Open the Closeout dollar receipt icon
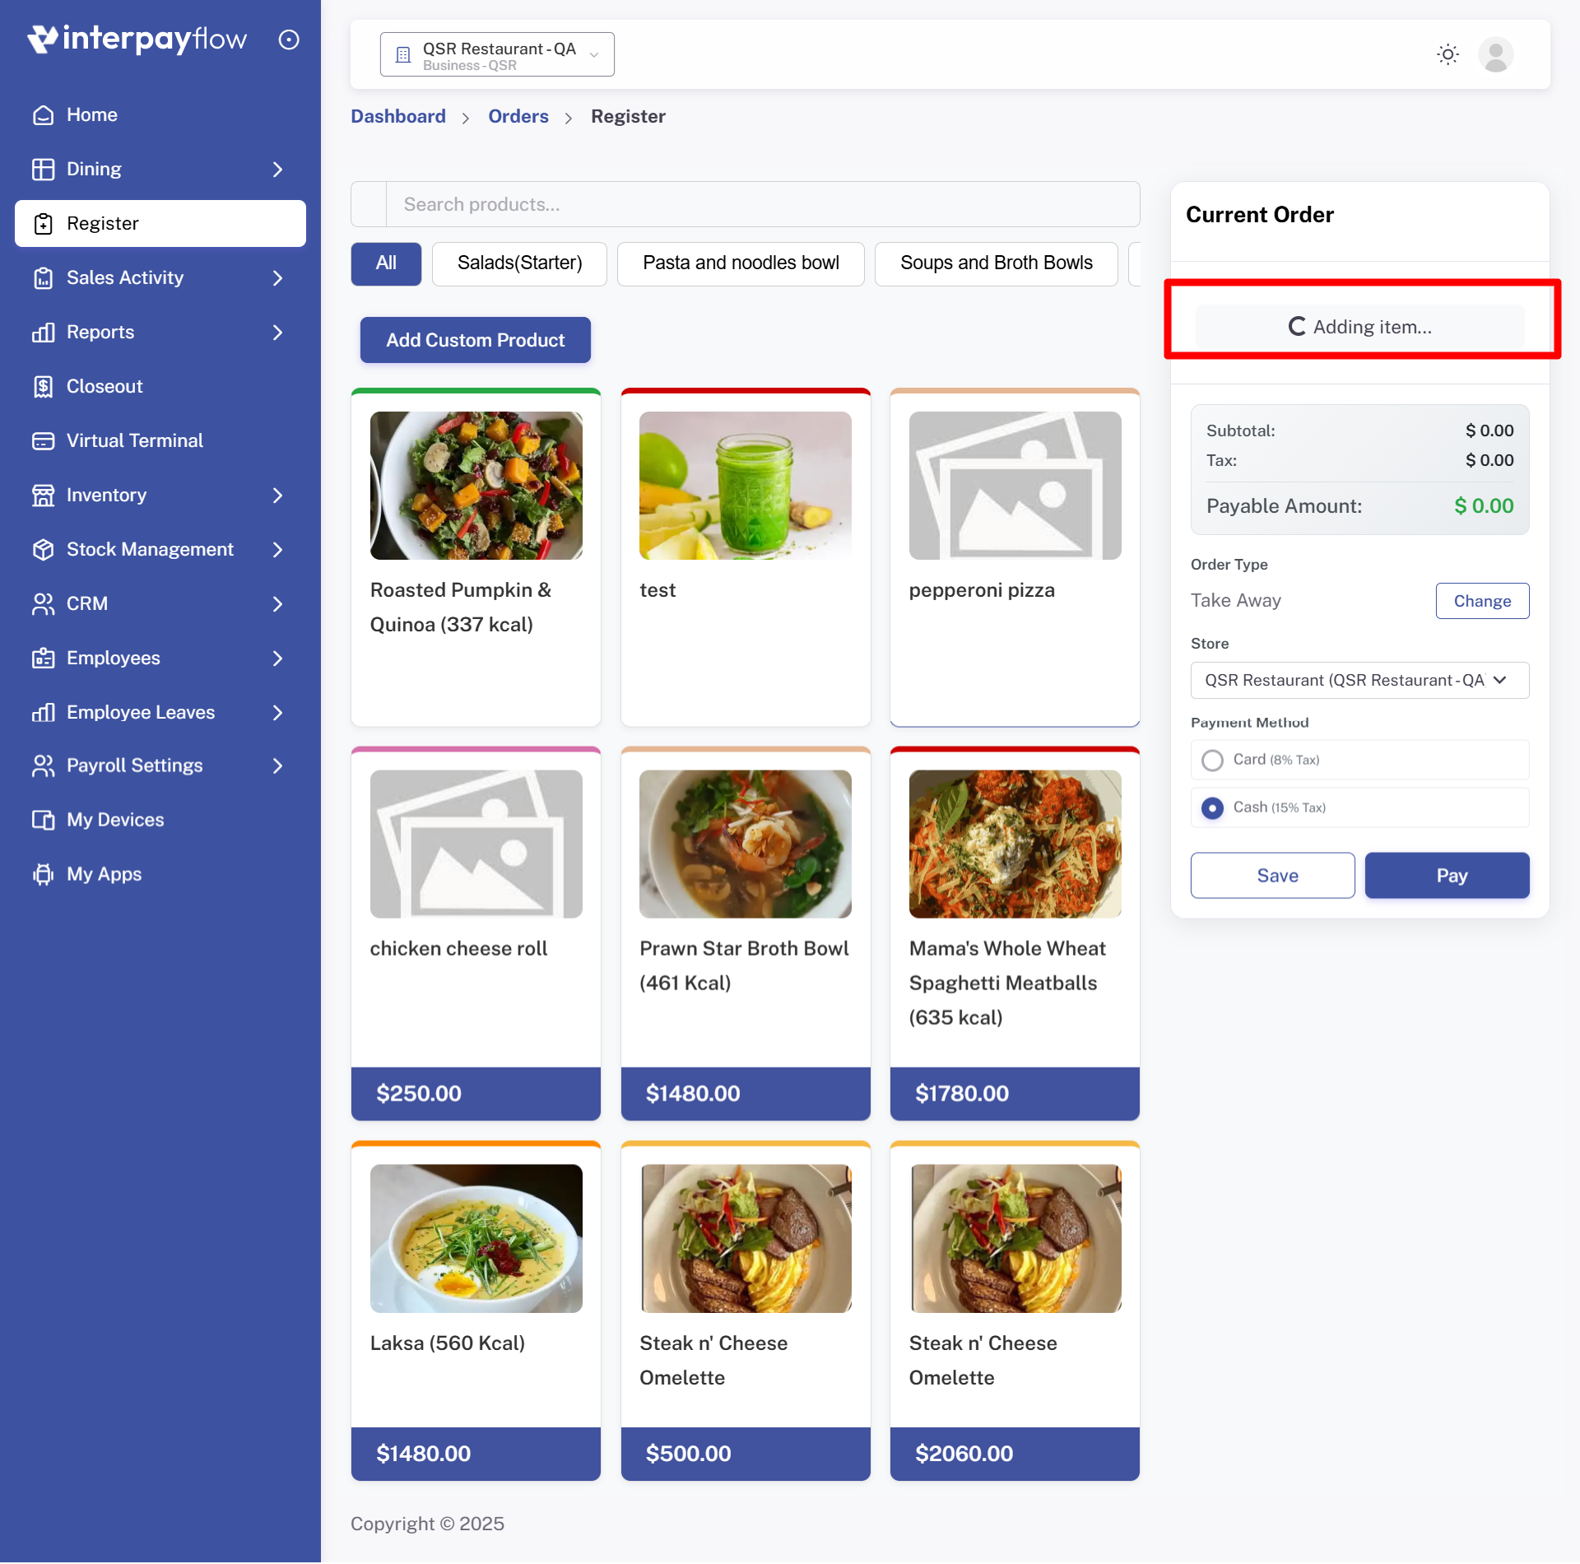 click(43, 386)
